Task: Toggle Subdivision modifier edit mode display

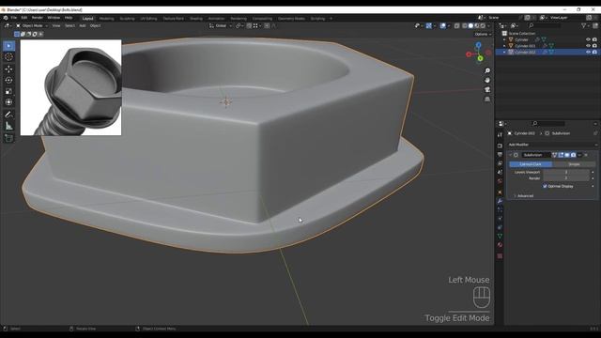Action: [x=561, y=155]
